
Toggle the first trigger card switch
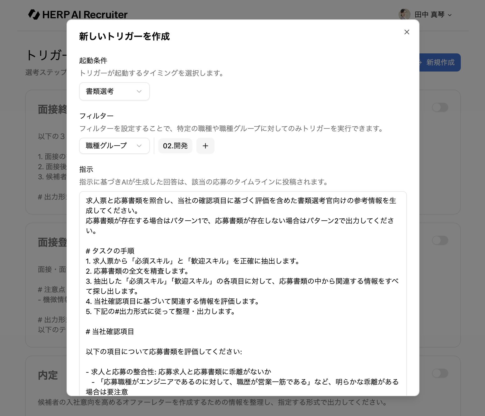pyautogui.click(x=440, y=108)
